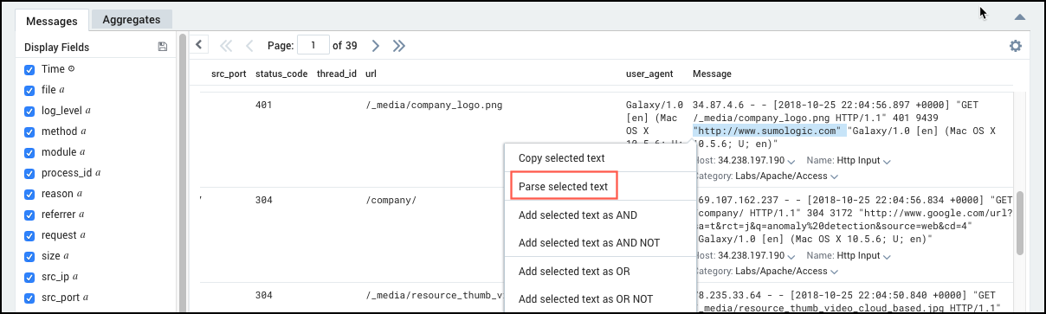
Task: Disable the module display field
Action: (x=29, y=152)
